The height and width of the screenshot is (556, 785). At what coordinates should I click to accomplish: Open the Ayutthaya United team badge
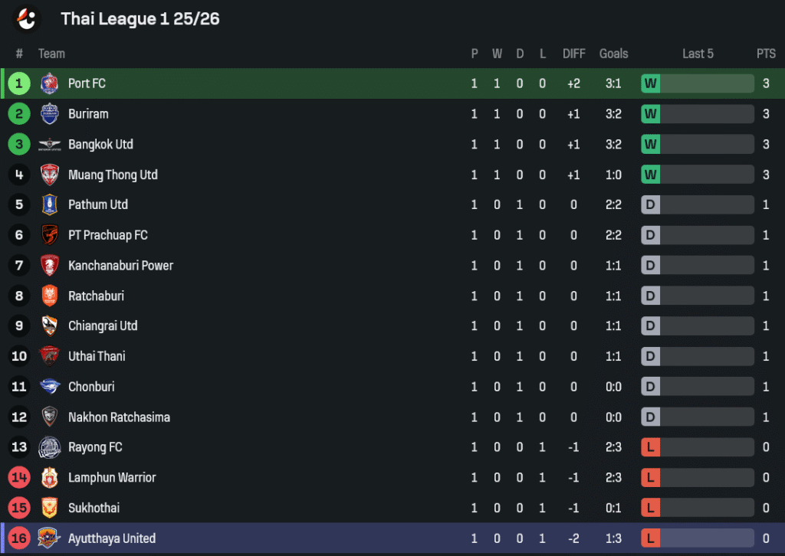48,538
